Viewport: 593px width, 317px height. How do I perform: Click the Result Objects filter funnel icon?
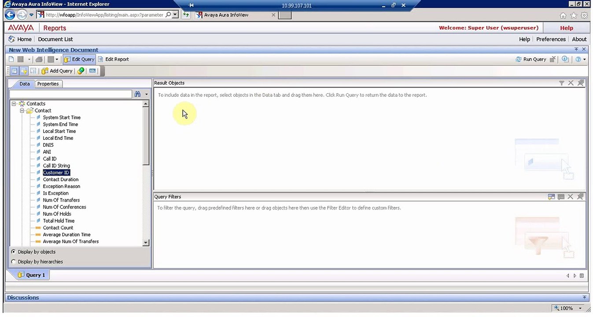click(561, 83)
